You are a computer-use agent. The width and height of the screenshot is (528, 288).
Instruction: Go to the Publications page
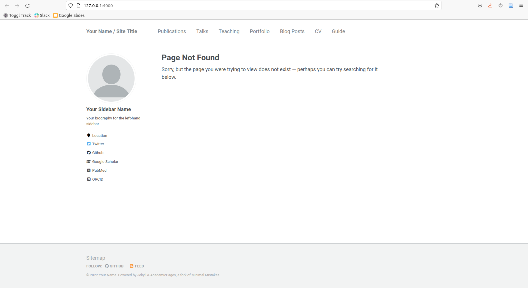(172, 31)
